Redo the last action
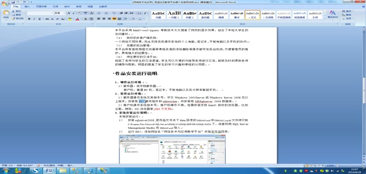The image size is (366, 174). pos(24,2)
